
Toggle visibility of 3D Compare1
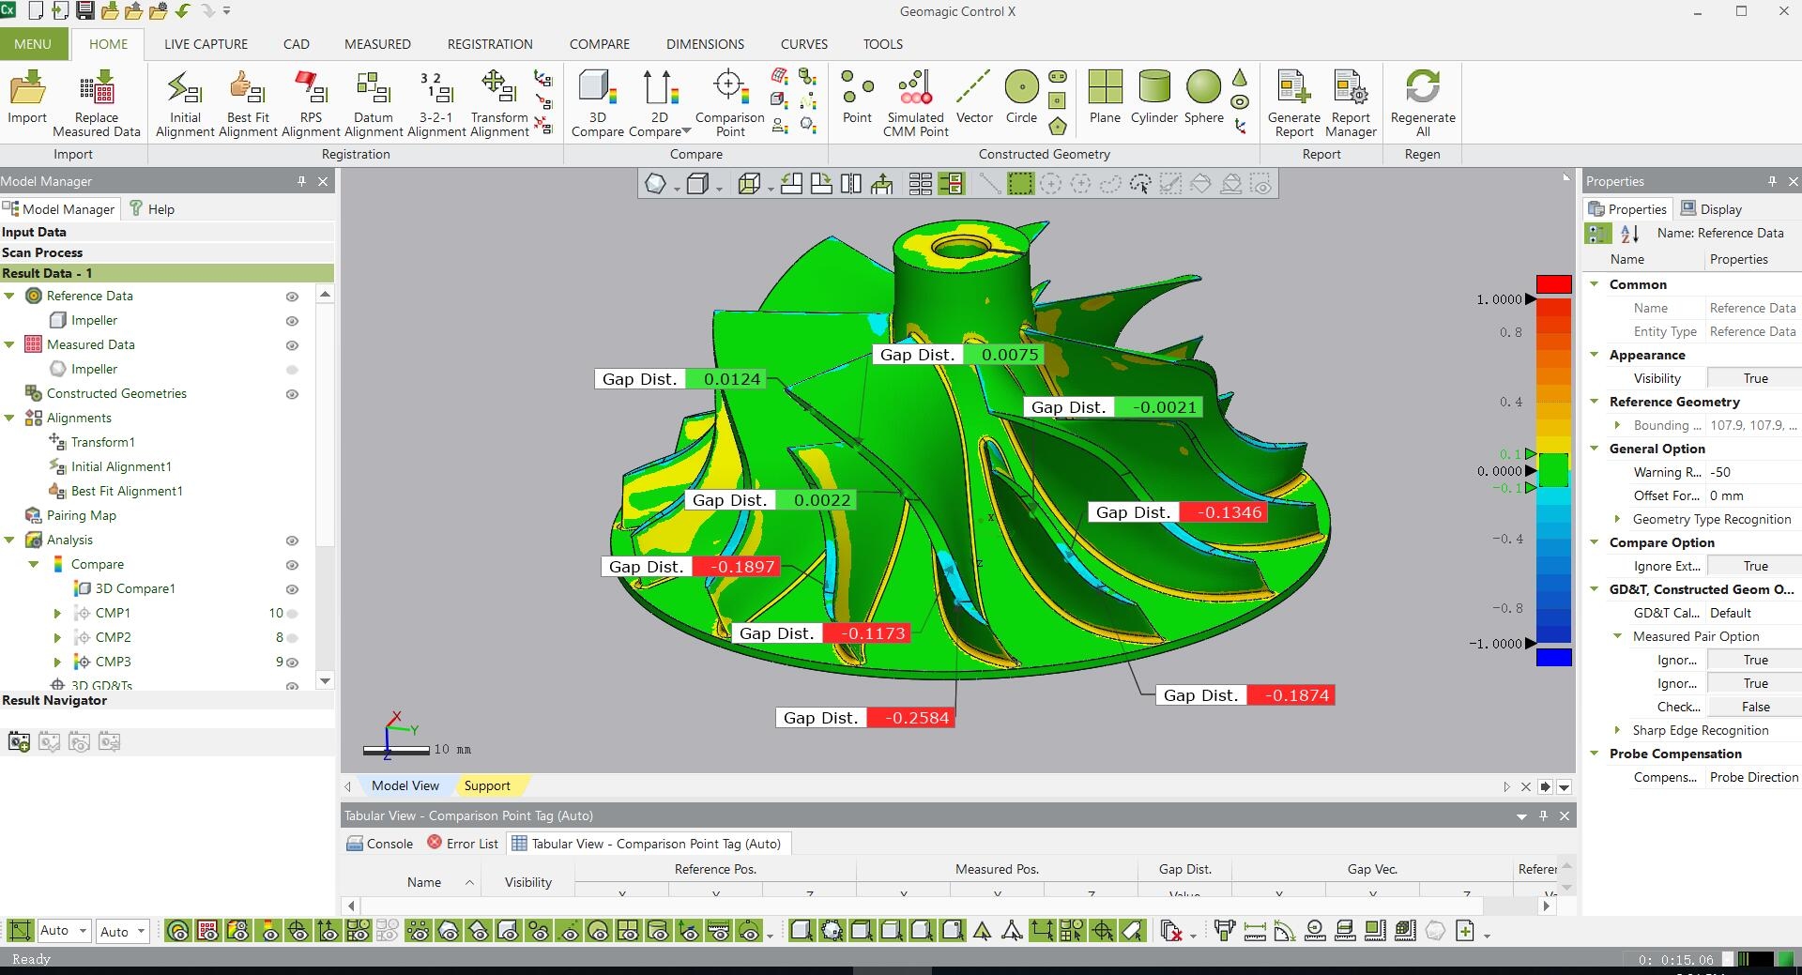pyautogui.click(x=292, y=589)
